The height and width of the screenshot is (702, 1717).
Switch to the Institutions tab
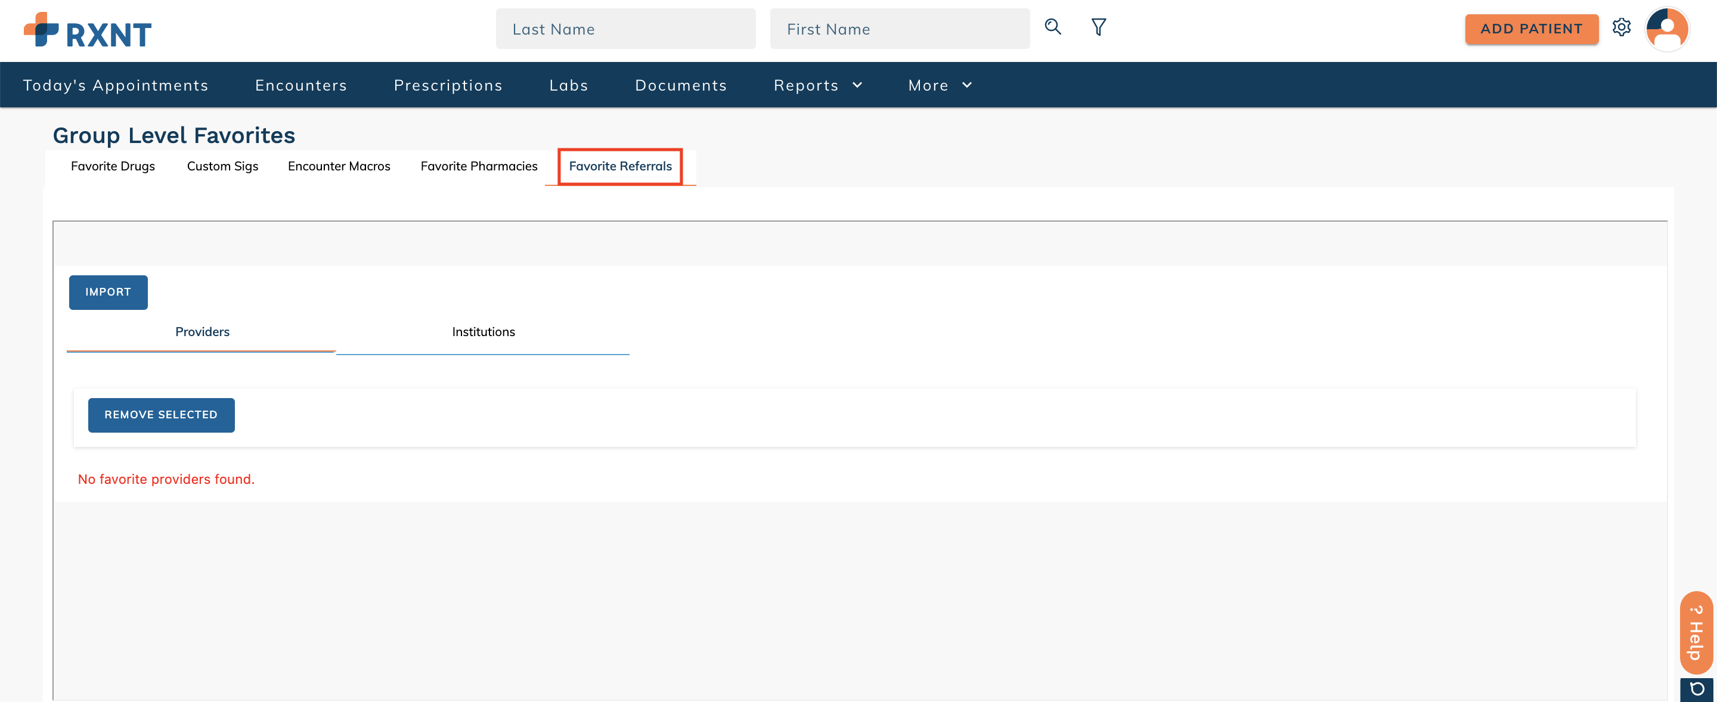[482, 332]
